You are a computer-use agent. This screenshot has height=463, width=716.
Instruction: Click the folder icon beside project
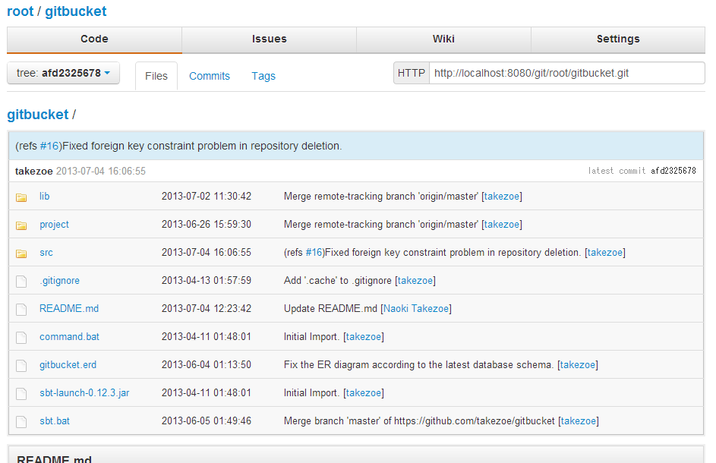click(x=21, y=224)
